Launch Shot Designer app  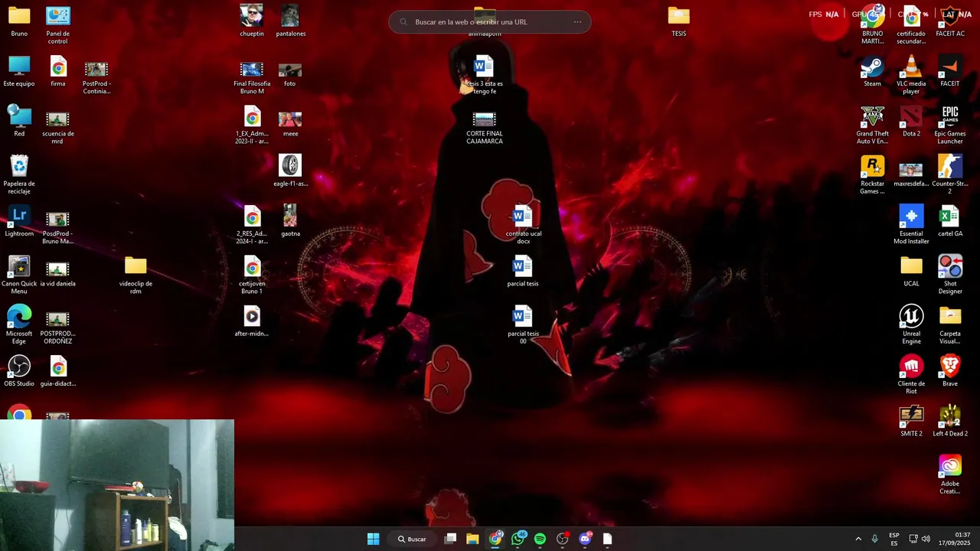tap(949, 275)
